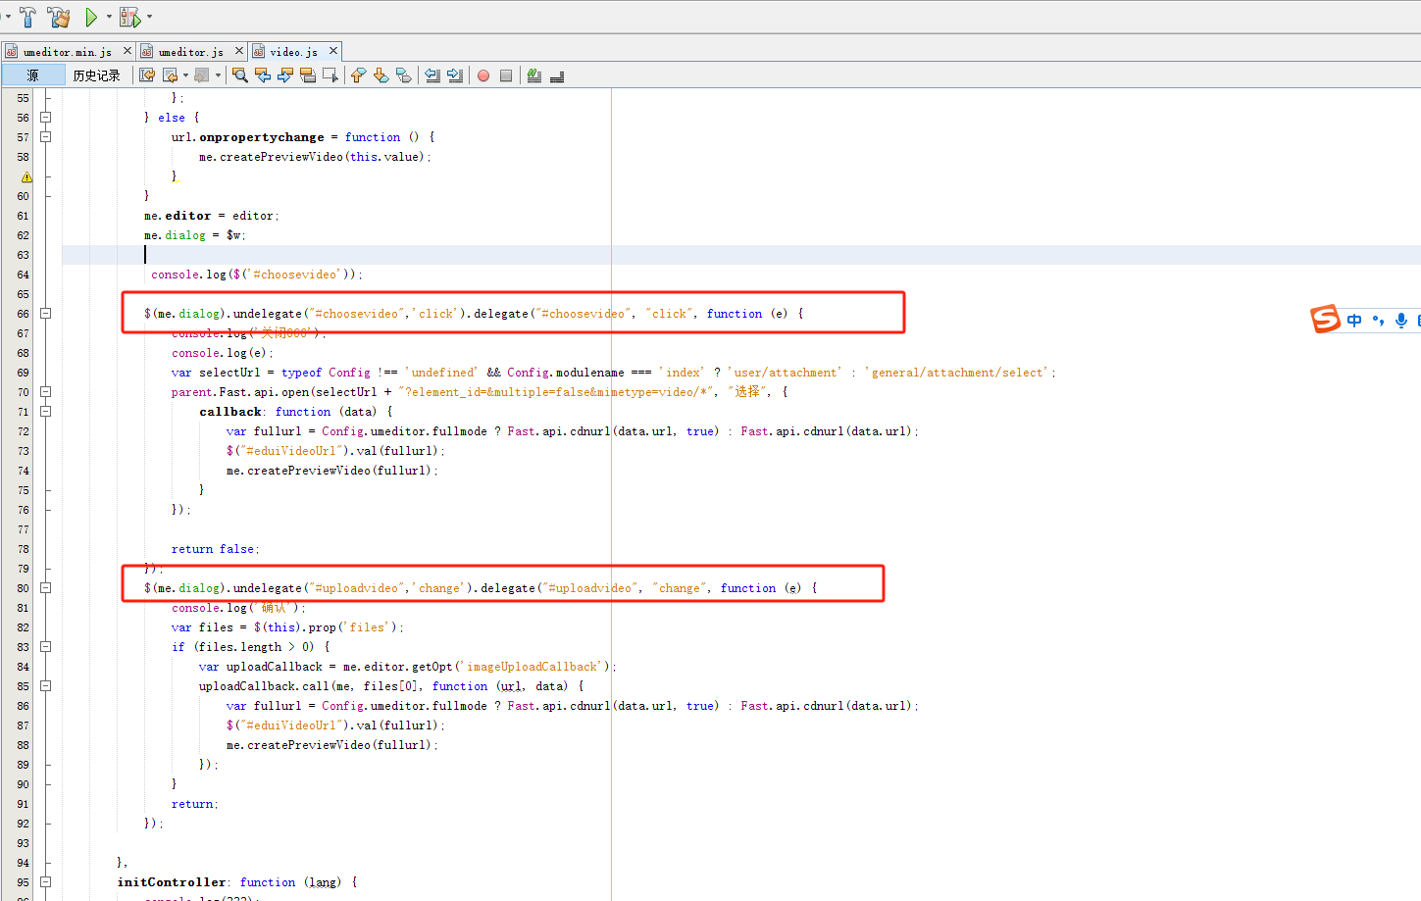
Task: Click line number 66 in the gutter
Action: pyautogui.click(x=23, y=314)
